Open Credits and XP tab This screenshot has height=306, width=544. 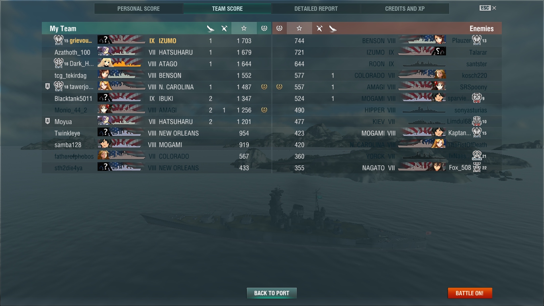405,9
